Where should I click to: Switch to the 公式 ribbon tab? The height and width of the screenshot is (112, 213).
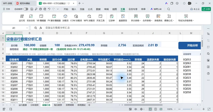tap(90, 9)
